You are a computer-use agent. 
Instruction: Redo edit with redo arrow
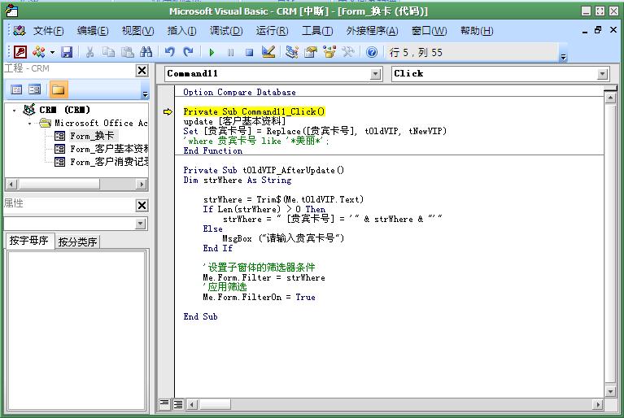point(188,52)
